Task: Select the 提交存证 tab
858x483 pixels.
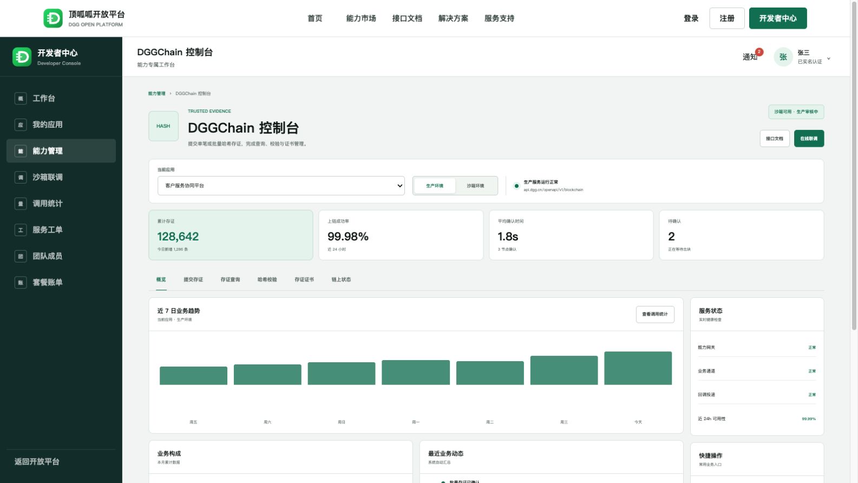Action: coord(193,280)
